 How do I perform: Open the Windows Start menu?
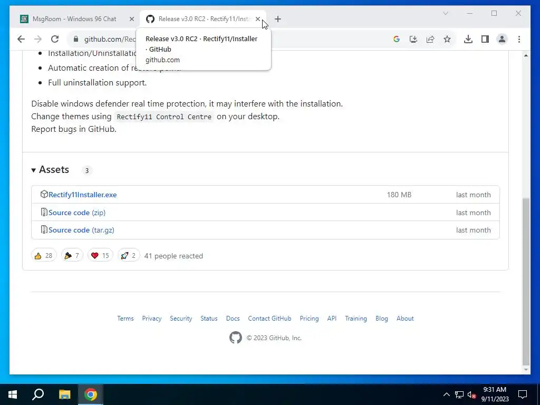[13, 394]
